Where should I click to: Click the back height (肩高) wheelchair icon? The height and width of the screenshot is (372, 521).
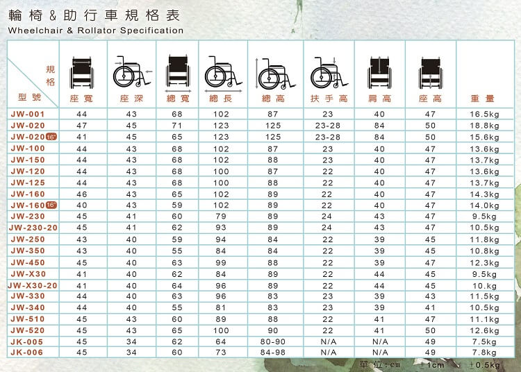click(379, 73)
